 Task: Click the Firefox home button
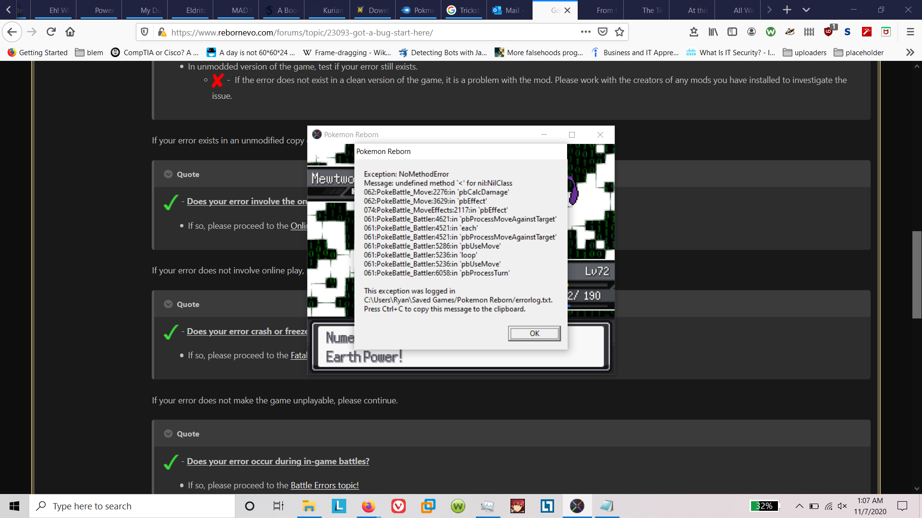click(70, 32)
